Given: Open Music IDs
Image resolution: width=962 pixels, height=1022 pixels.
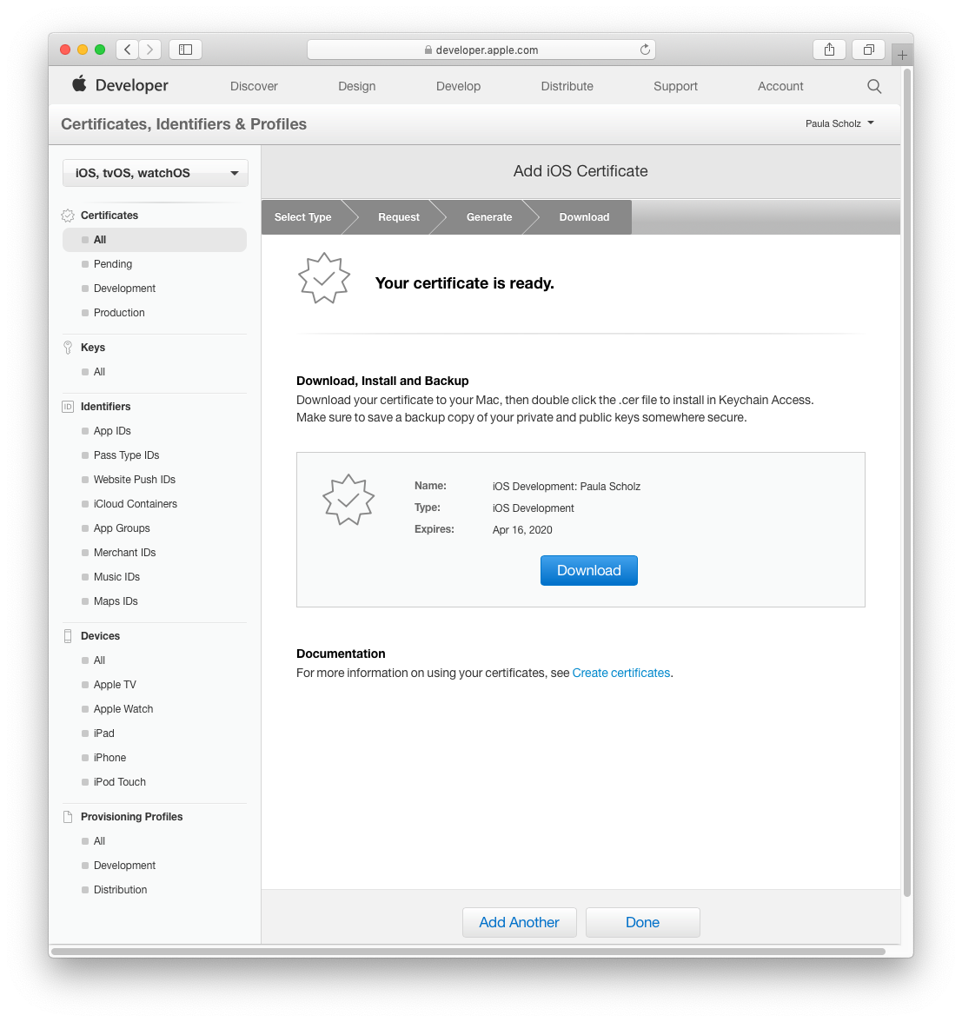Looking at the screenshot, I should point(116,577).
